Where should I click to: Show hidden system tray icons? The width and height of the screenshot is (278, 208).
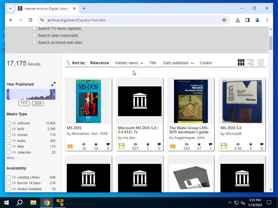230,203
